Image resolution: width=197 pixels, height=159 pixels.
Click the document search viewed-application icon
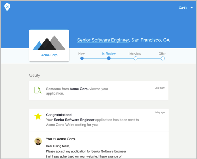point(38,90)
